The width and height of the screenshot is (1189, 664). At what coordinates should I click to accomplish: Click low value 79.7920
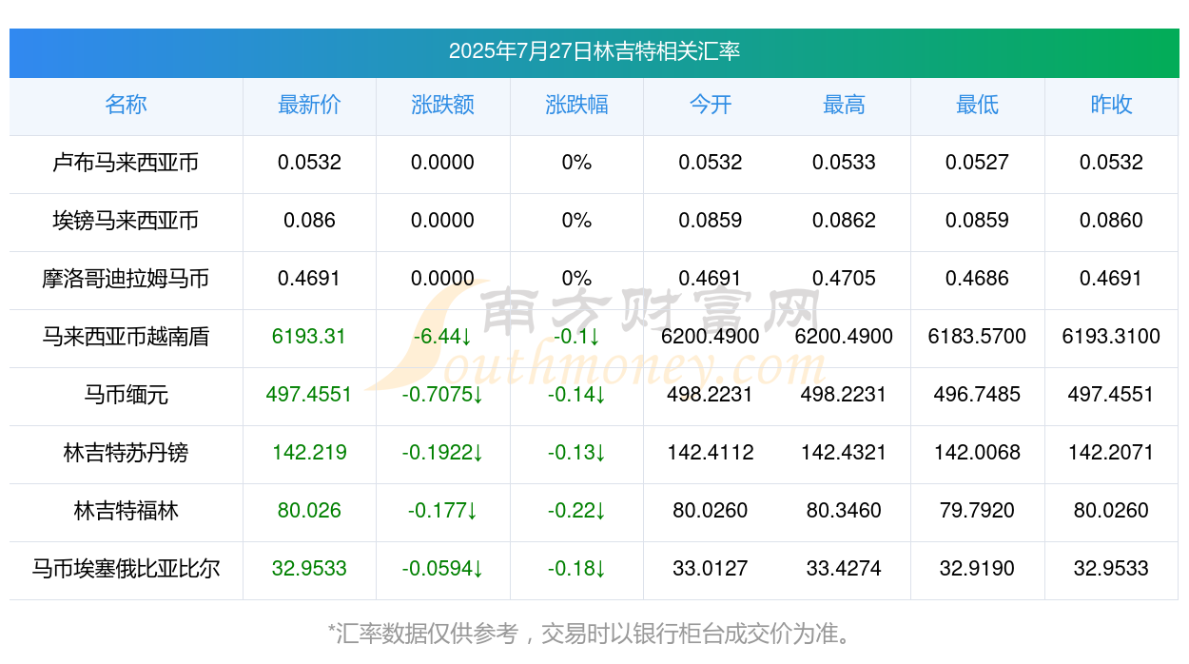pyautogui.click(x=977, y=511)
